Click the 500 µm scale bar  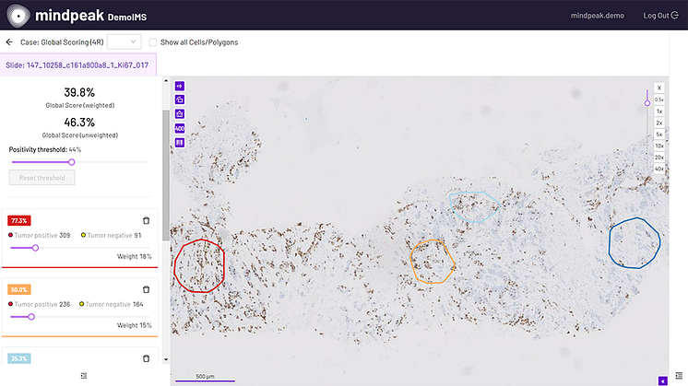(205, 378)
